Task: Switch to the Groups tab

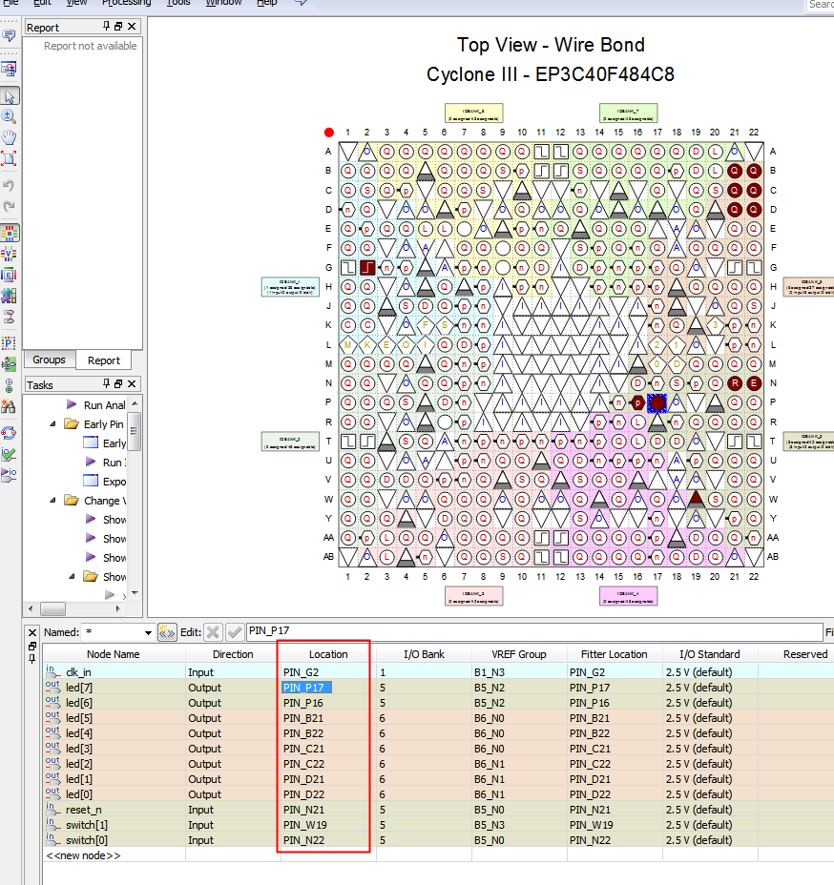Action: pos(49,360)
